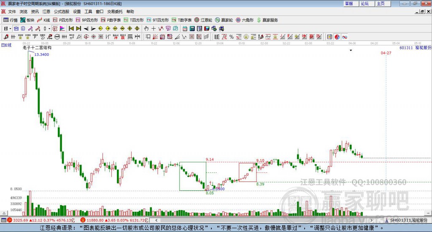The height and width of the screenshot is (232, 432).
Task: Toggle the infinity loop icon
Action: tap(345, 37)
